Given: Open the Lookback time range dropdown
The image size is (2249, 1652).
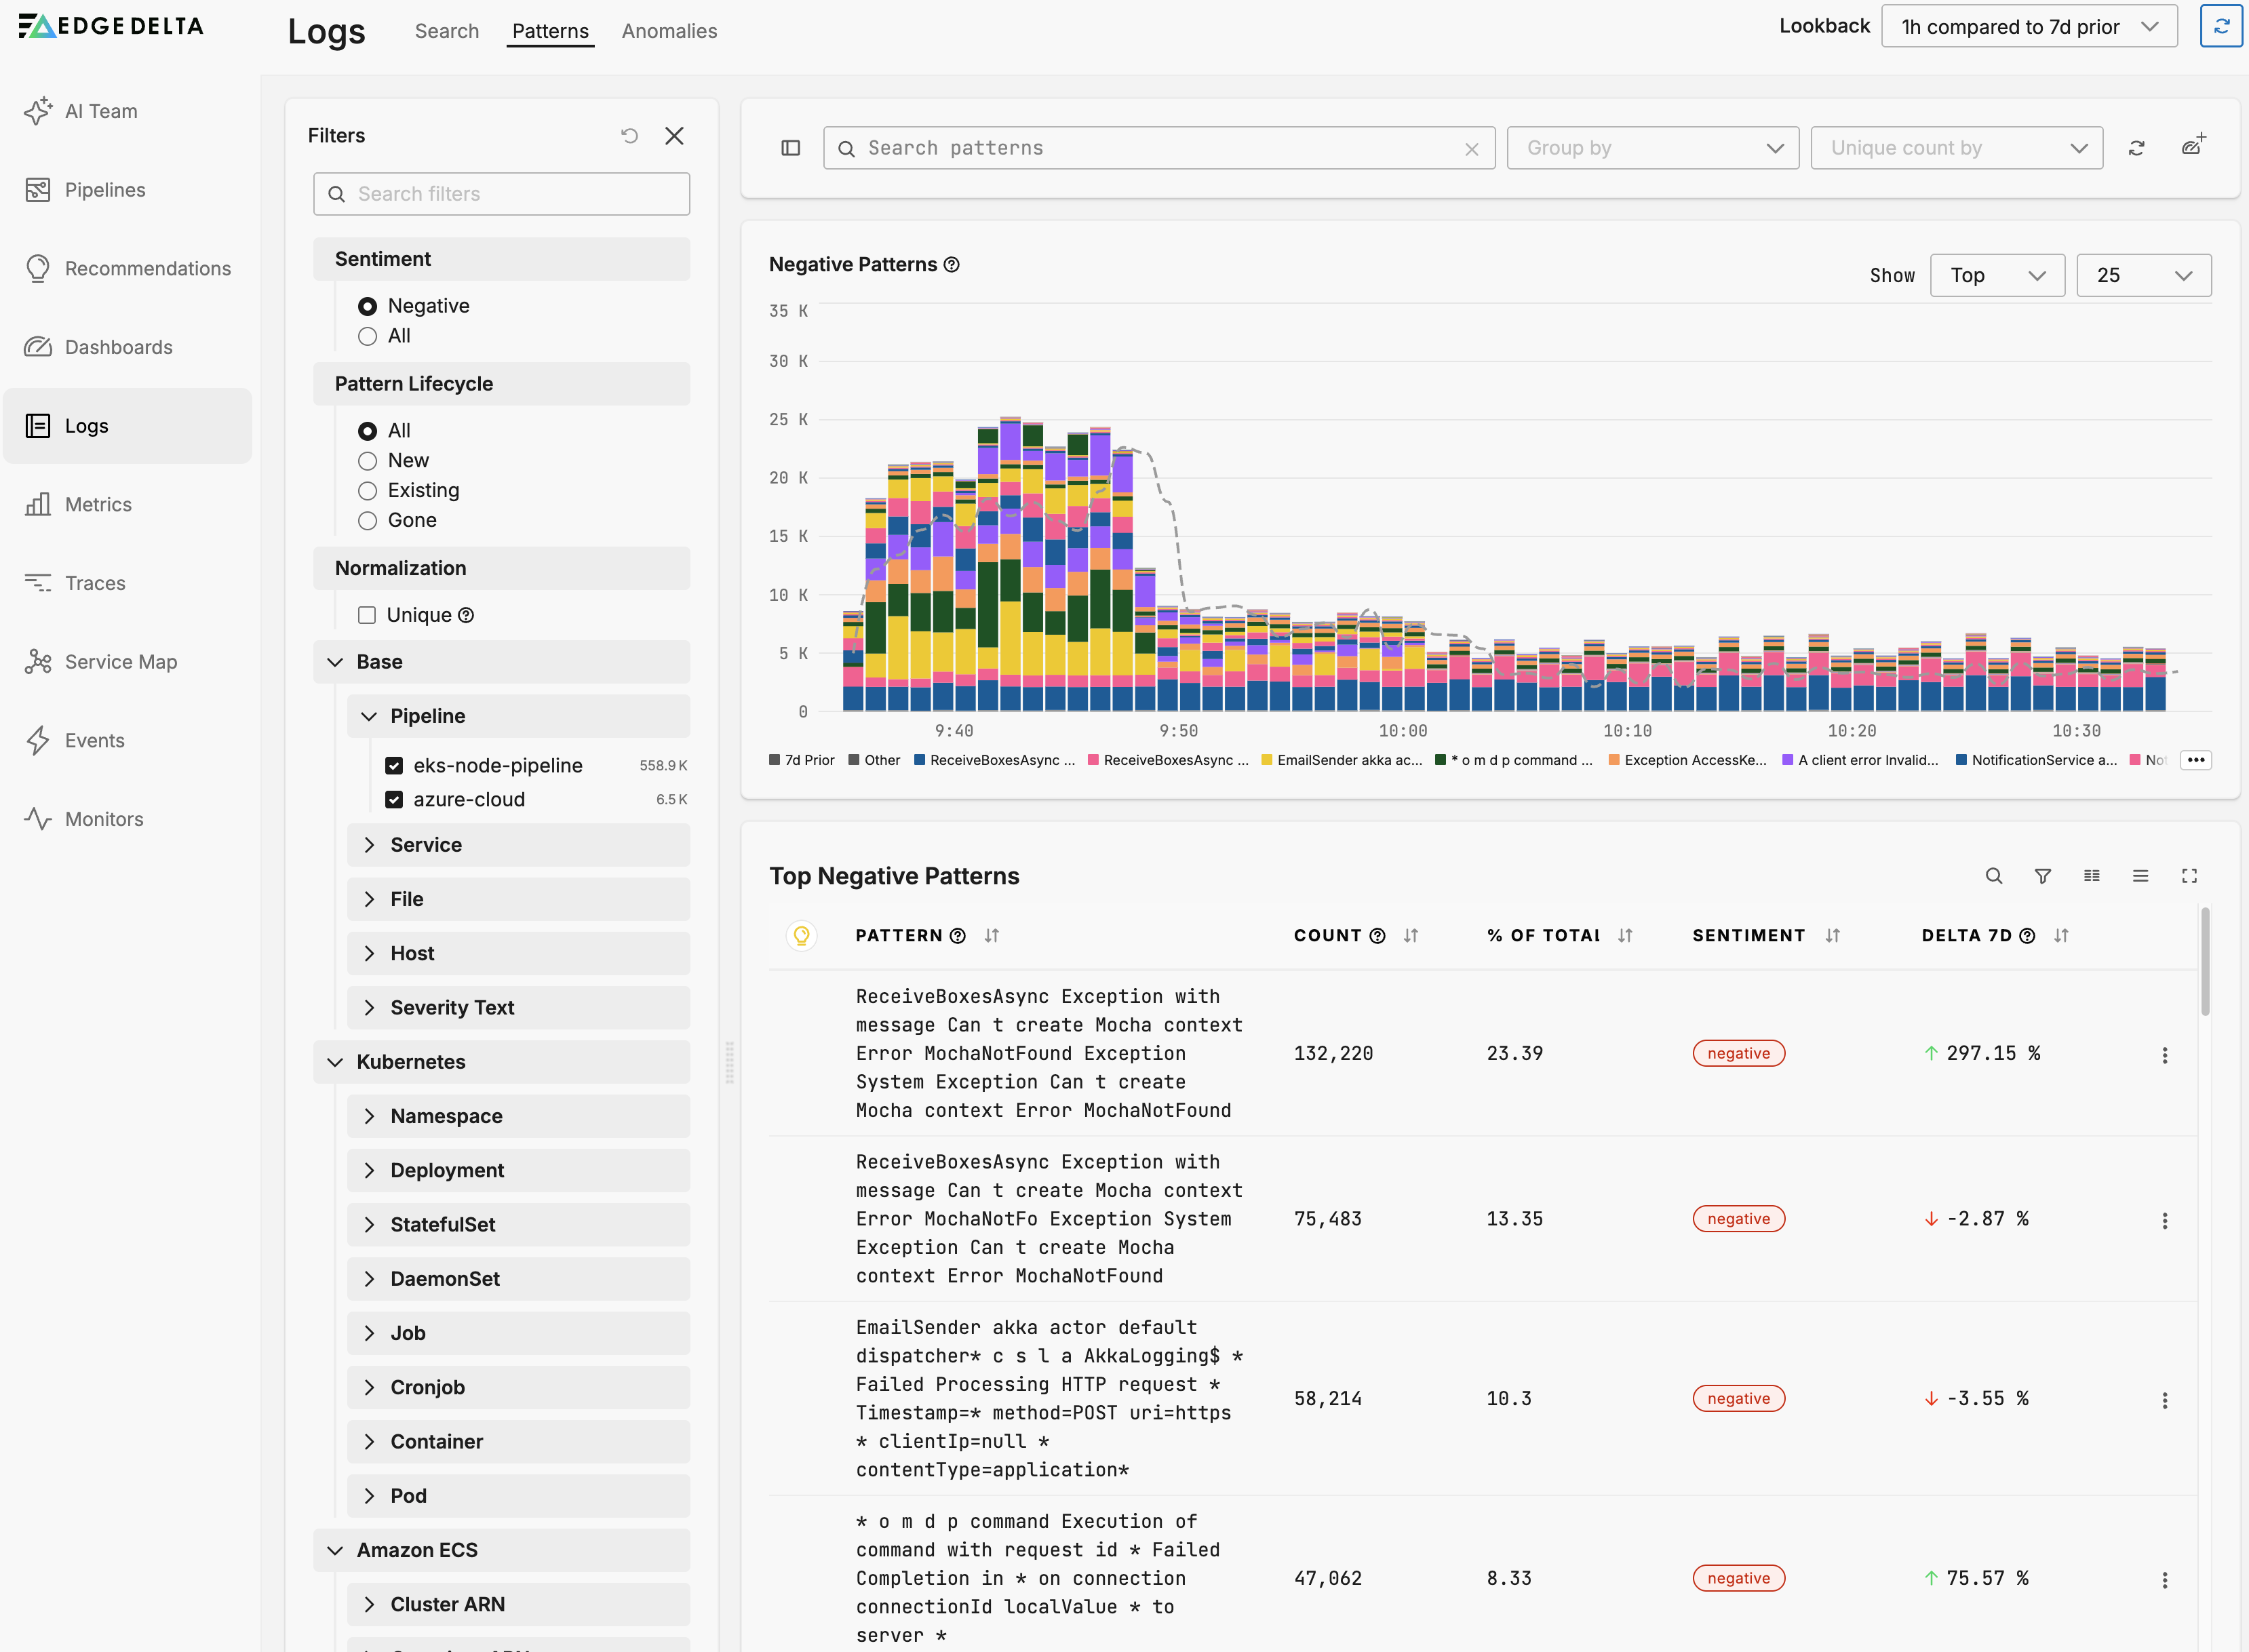Looking at the screenshot, I should (2028, 27).
